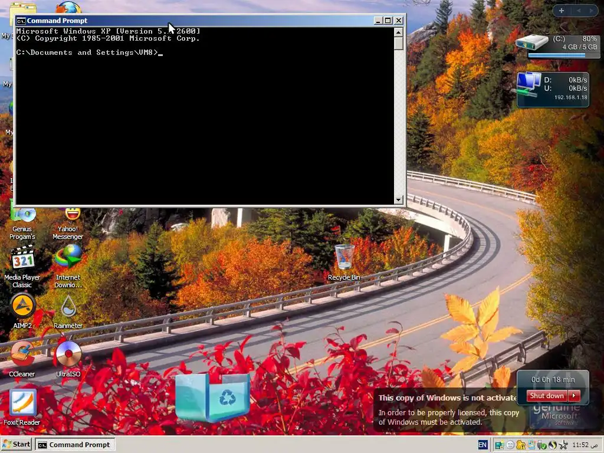Open the Genius Progam's desktop shortcut
Viewport: 604px width, 453px height.
(x=22, y=224)
